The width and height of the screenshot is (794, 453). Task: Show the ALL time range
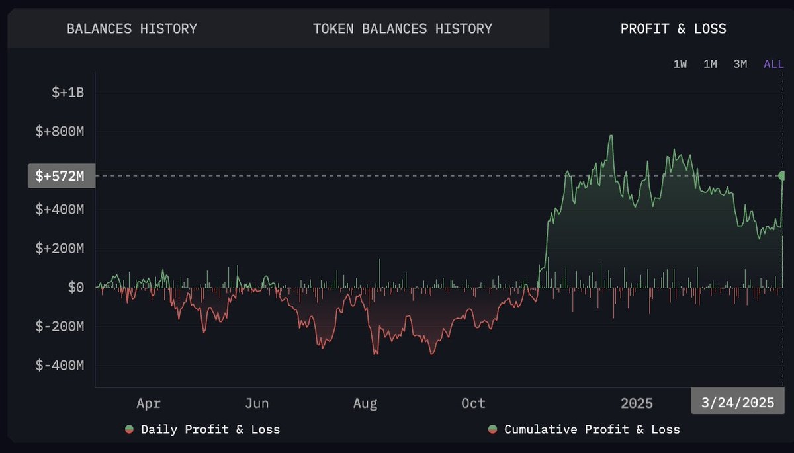[x=773, y=64]
